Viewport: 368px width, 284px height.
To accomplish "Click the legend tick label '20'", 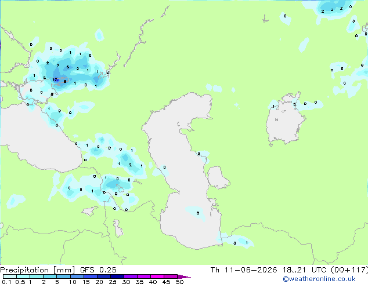I will [x=99, y=282].
